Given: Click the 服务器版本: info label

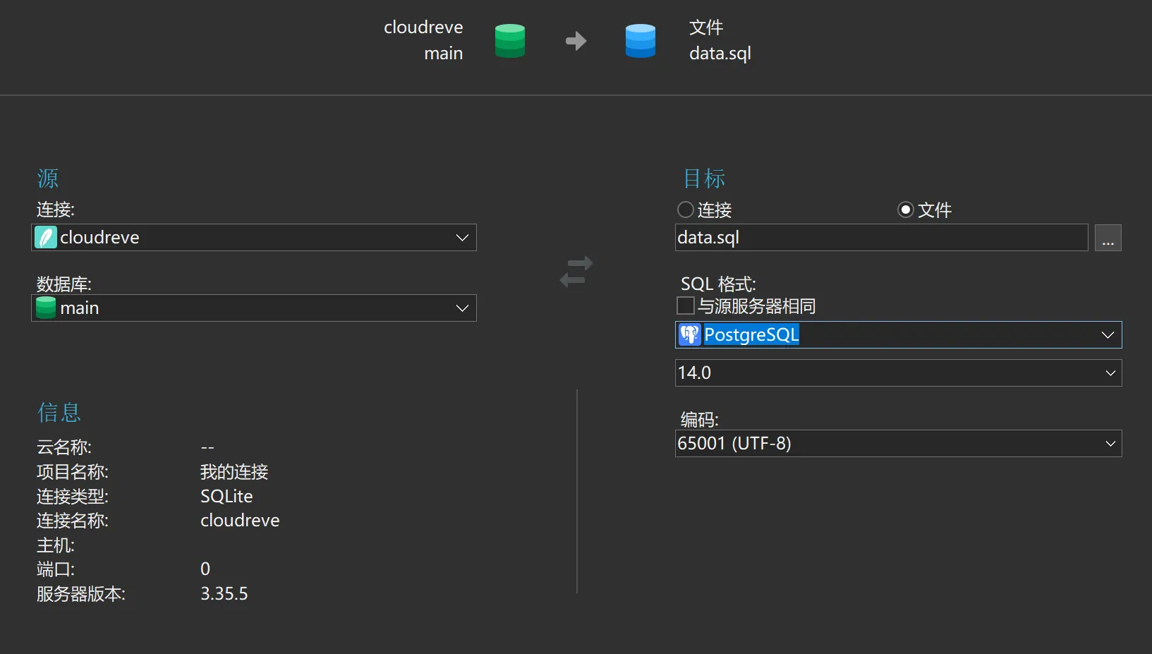Looking at the screenshot, I should pos(81,594).
